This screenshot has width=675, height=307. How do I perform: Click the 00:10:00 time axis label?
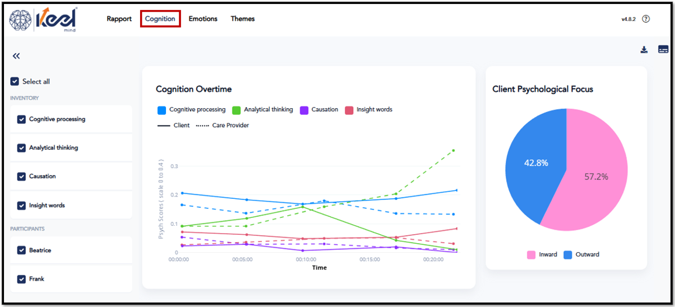pyautogui.click(x=306, y=260)
